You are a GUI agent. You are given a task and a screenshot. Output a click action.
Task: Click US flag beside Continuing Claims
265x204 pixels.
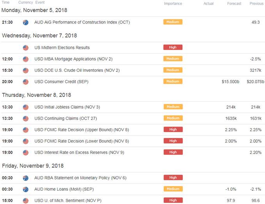(x=26, y=118)
